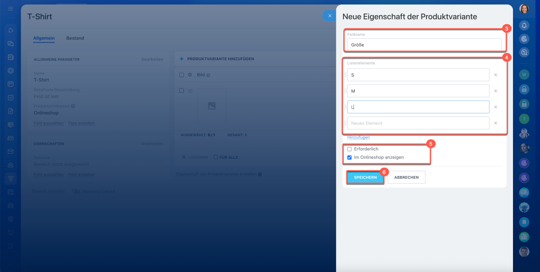The height and width of the screenshot is (272, 540).
Task: Click Eigenschaft der Produktvariante erstellen
Action: tap(216, 174)
